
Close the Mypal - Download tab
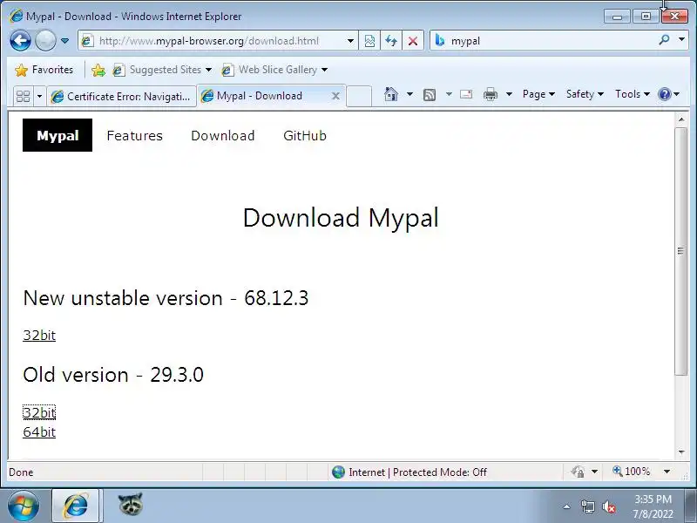pyautogui.click(x=336, y=96)
